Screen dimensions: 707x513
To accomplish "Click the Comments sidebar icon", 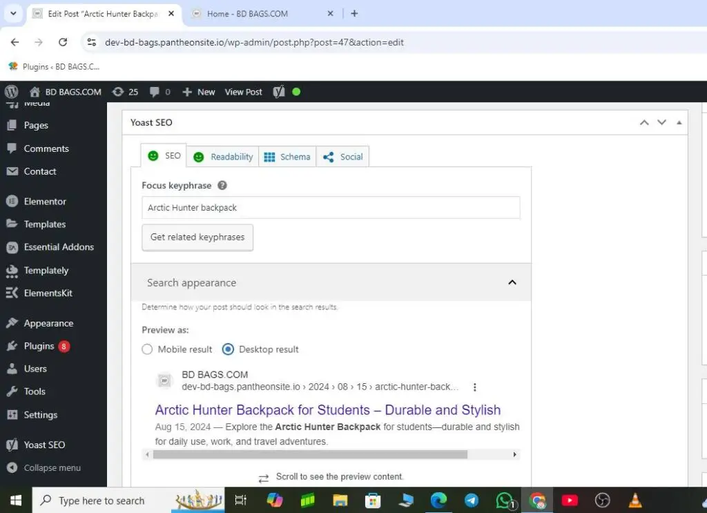I will pos(12,148).
